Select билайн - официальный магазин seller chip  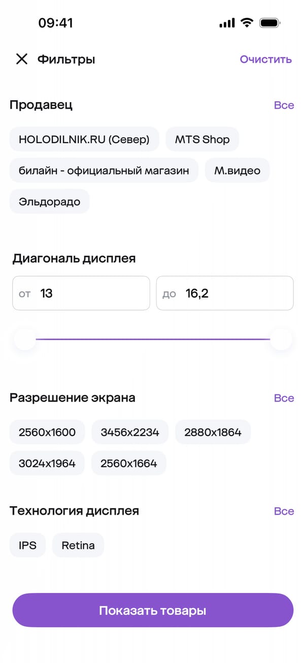pos(104,171)
